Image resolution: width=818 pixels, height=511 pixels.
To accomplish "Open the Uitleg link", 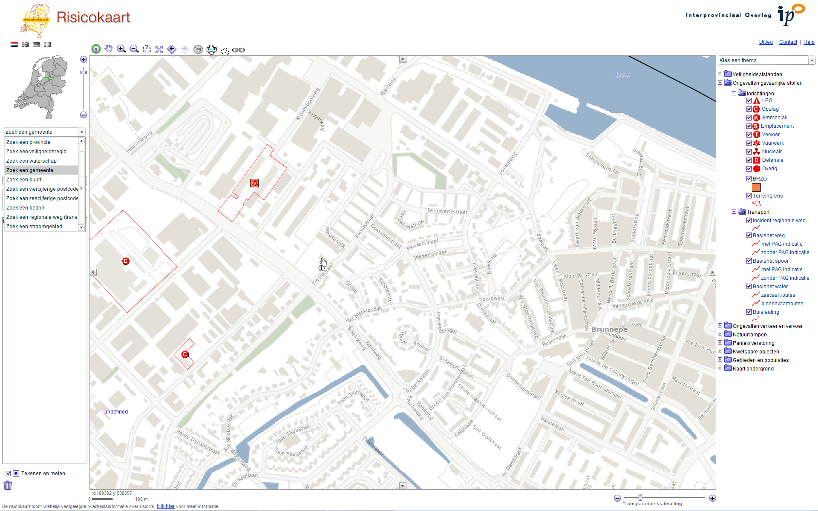I will pos(766,42).
